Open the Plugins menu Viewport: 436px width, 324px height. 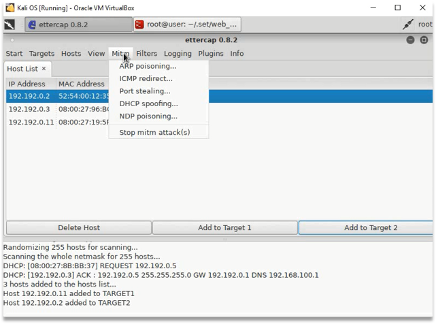(x=211, y=54)
